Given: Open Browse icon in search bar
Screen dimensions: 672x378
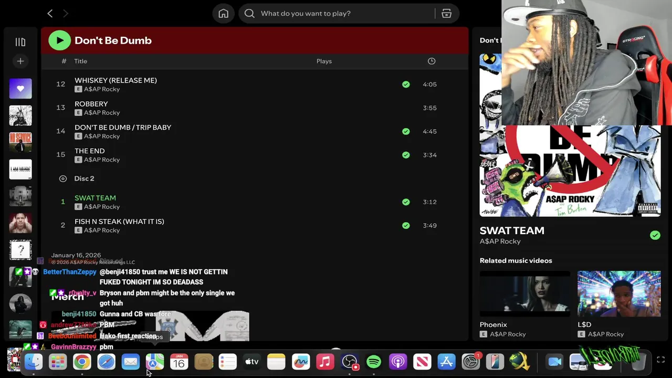Looking at the screenshot, I should pyautogui.click(x=447, y=14).
